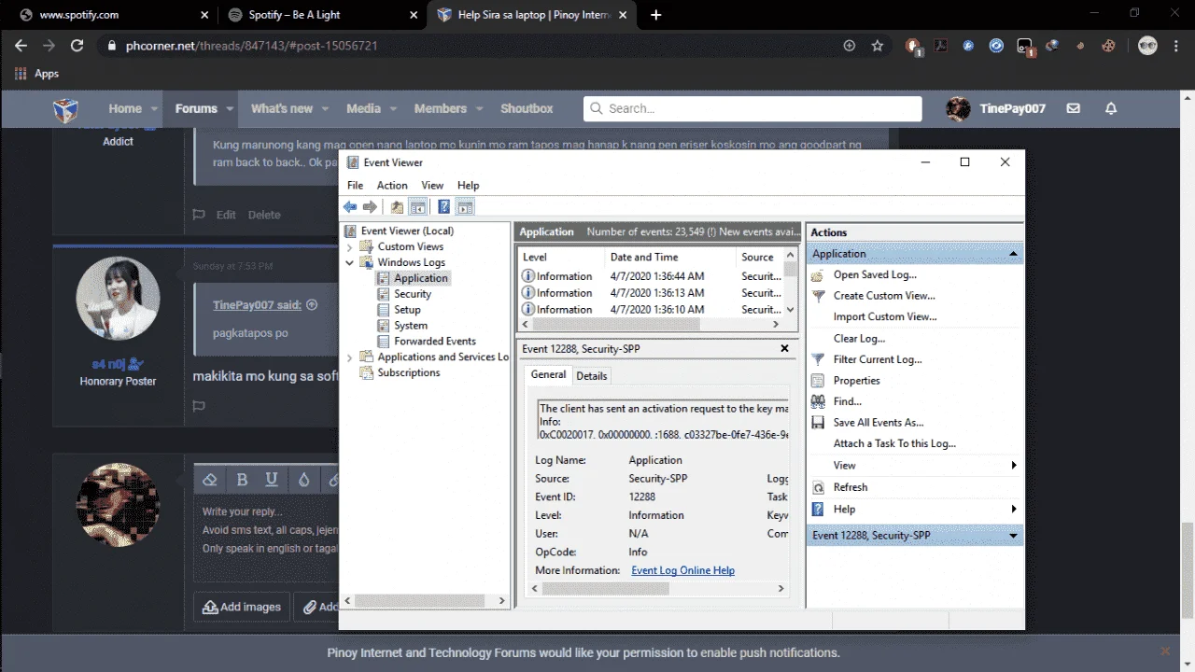This screenshot has width=1195, height=672.
Task: Close the Event 12288 preview pane
Action: pyautogui.click(x=784, y=348)
